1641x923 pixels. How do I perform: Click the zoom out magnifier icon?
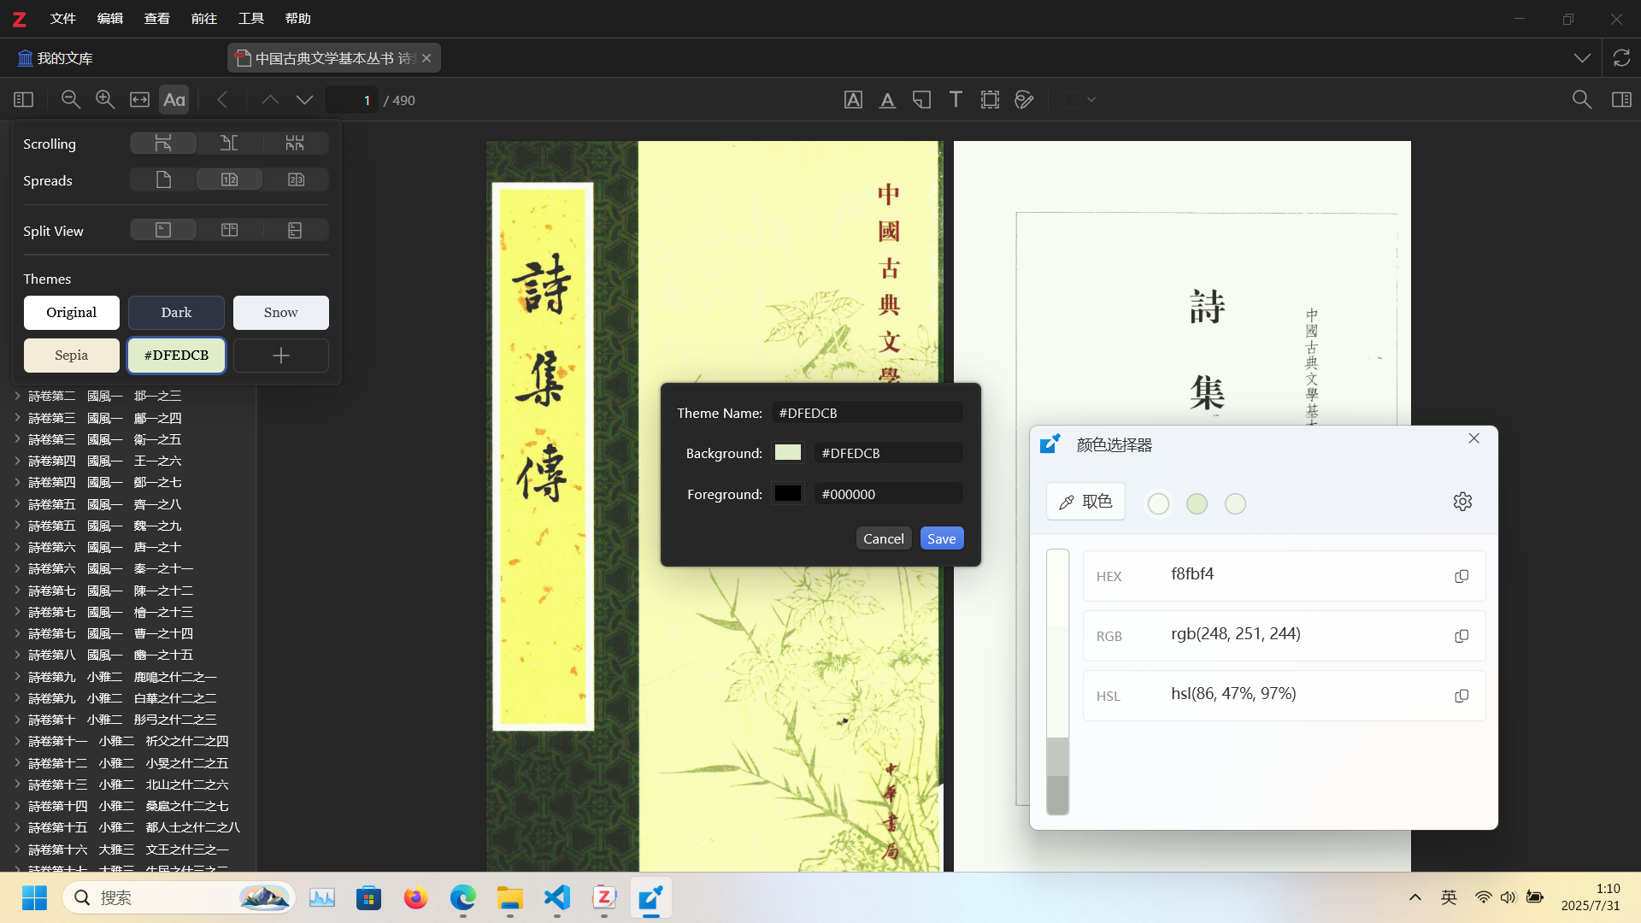tap(71, 100)
